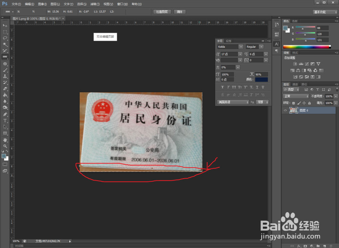Open the 美国英语 language dropdown
Viewport: 339px width, 248px height.
233,102
